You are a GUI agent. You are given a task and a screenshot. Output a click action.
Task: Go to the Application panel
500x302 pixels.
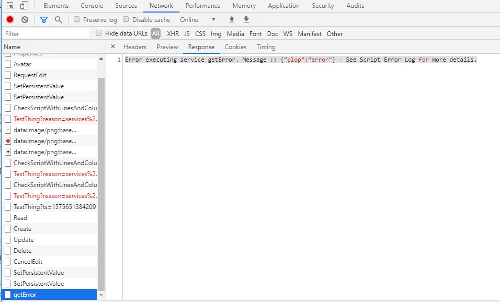[x=284, y=6]
